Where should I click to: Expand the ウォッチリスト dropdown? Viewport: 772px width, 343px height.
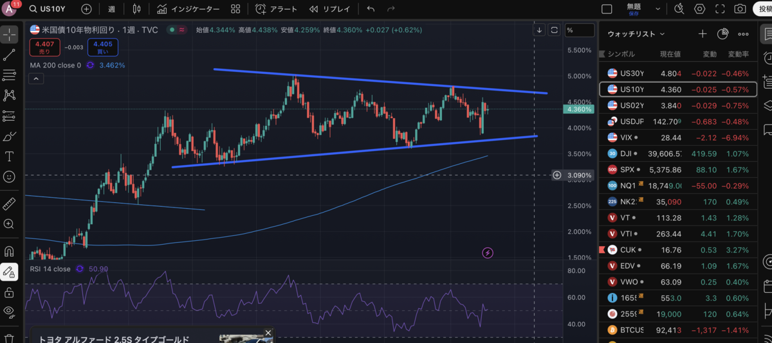(x=636, y=34)
